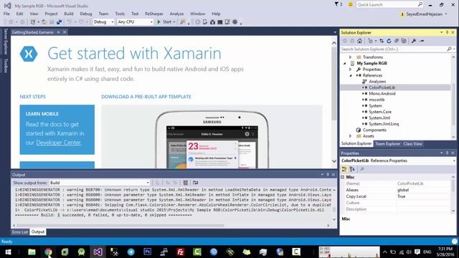Collapse the Misc category in Properties
The image size is (459, 258).
(x=343, y=177)
